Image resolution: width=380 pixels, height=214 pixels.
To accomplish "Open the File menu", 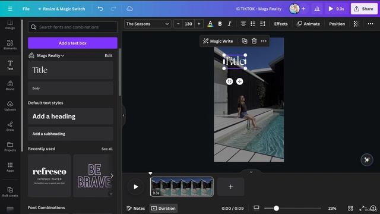I will [x=26, y=9].
